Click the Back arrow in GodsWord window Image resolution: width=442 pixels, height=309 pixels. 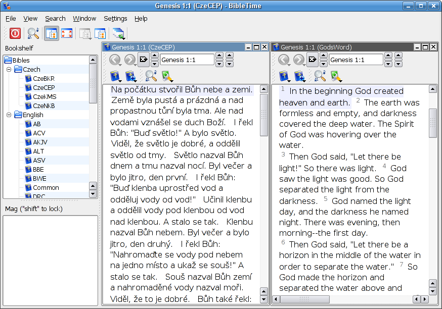(x=284, y=60)
